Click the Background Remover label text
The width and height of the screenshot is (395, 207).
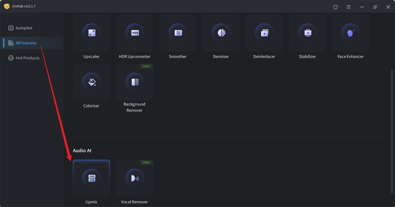point(134,107)
